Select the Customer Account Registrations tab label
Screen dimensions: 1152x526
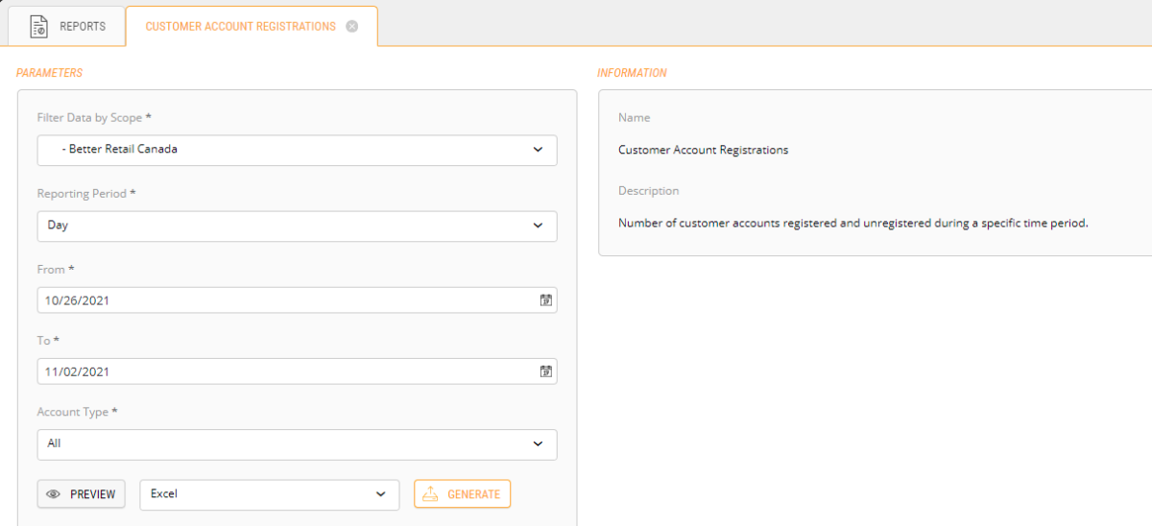(x=240, y=27)
